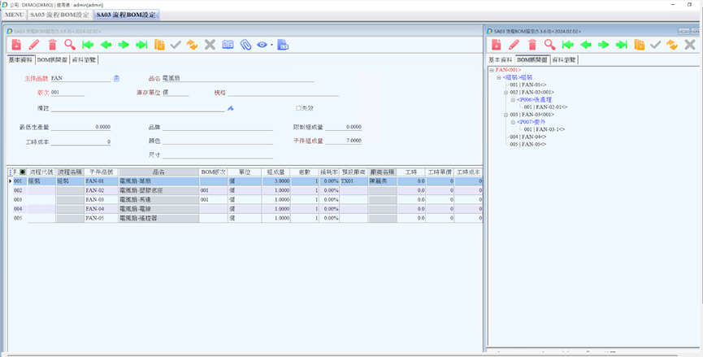Click the orange copy icon in the BOM tree window
The height and width of the screenshot is (357, 703).
click(x=640, y=45)
